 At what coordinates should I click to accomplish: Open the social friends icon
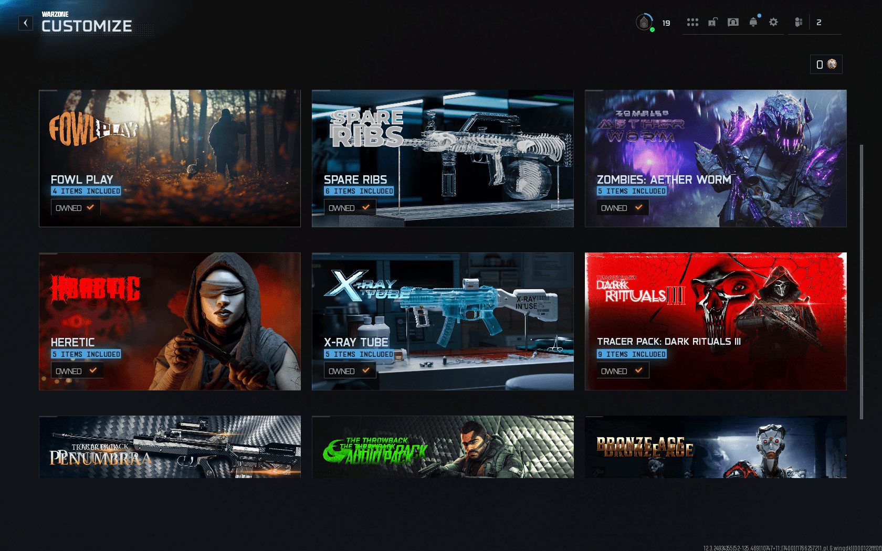click(x=799, y=22)
